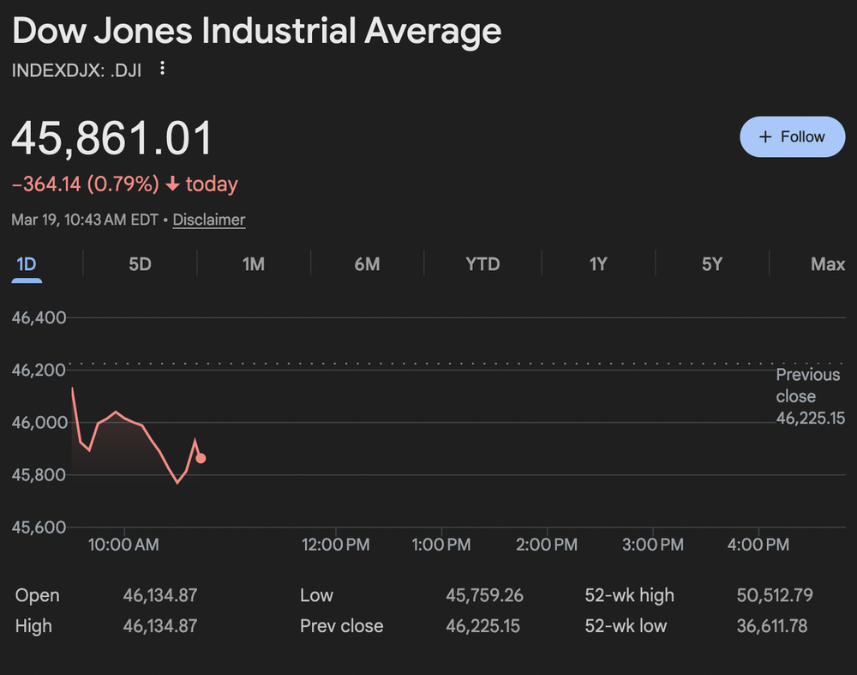857x675 pixels.
Task: Click the current price 45,861.01
Action: click(111, 137)
